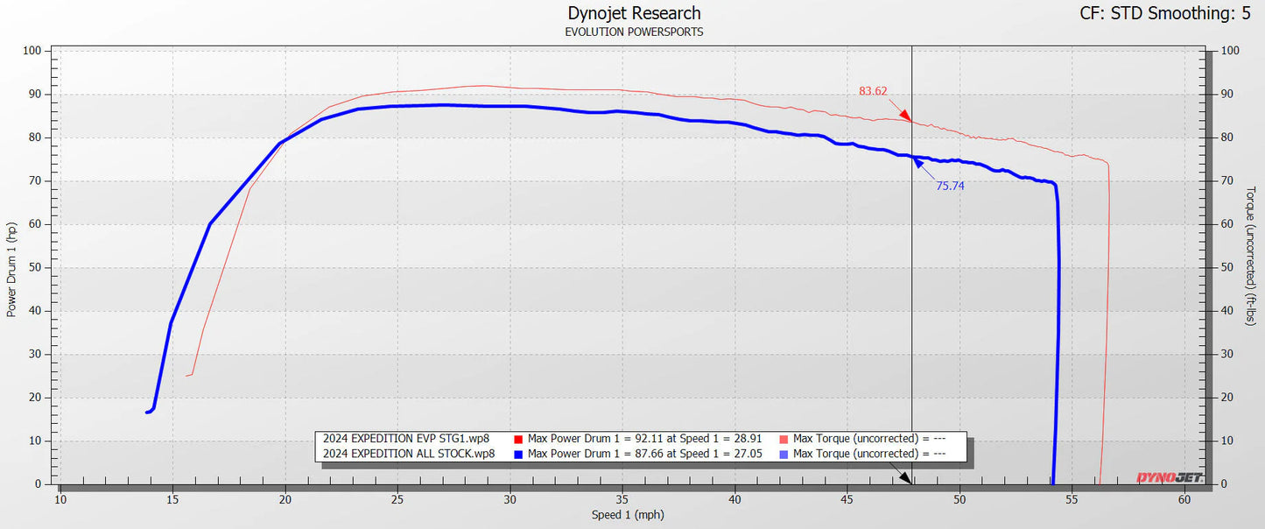Click the light red Max Torque legend square
Viewport: 1265px width, 529px height.
(784, 439)
